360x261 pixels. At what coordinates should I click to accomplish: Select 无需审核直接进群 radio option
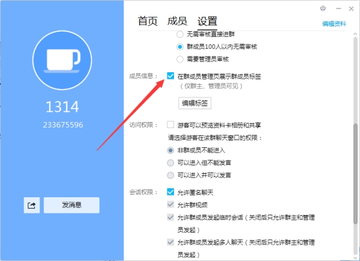point(180,34)
